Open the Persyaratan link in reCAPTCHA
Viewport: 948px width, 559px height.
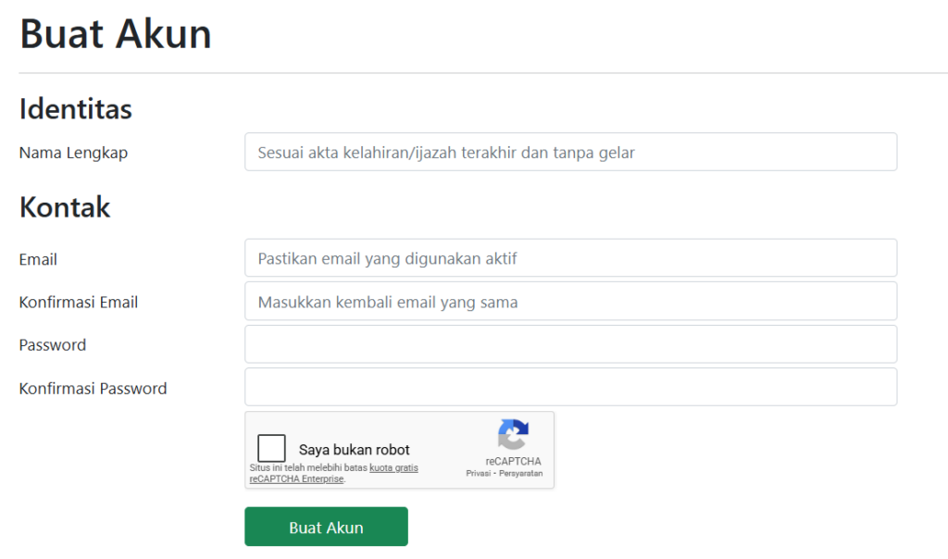[520, 473]
